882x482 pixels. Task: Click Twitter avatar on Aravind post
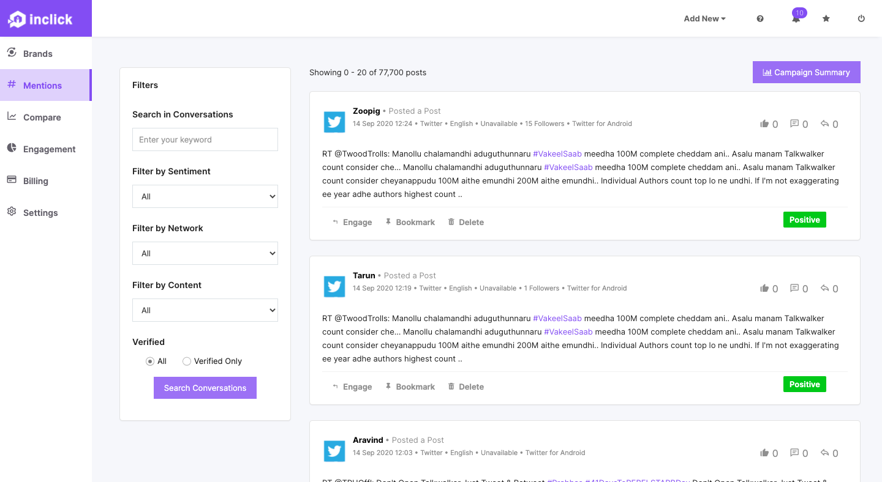[334, 451]
